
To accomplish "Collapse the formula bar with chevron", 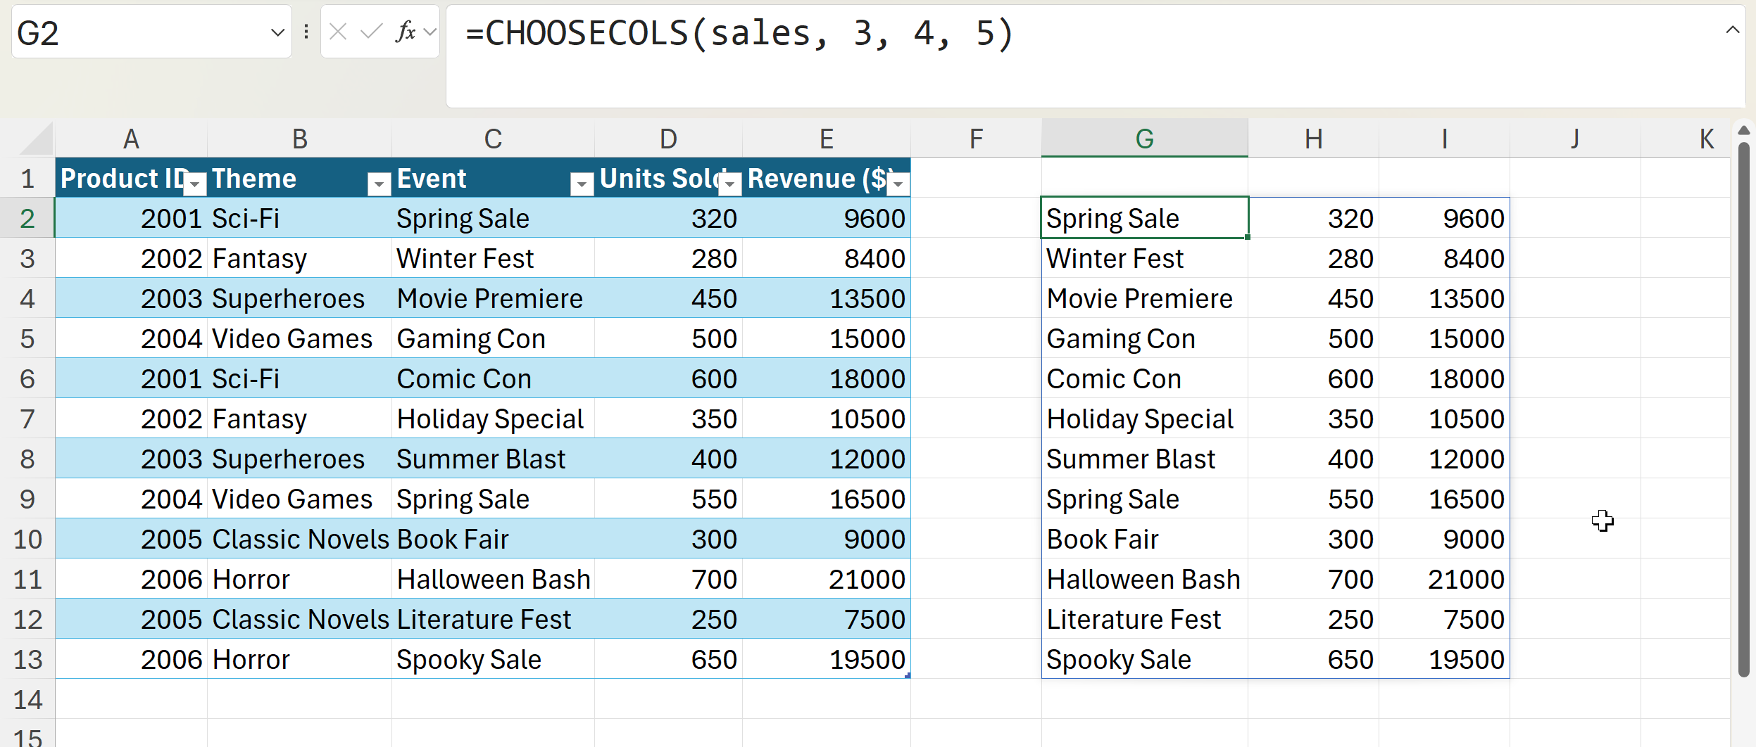I will (x=1733, y=30).
